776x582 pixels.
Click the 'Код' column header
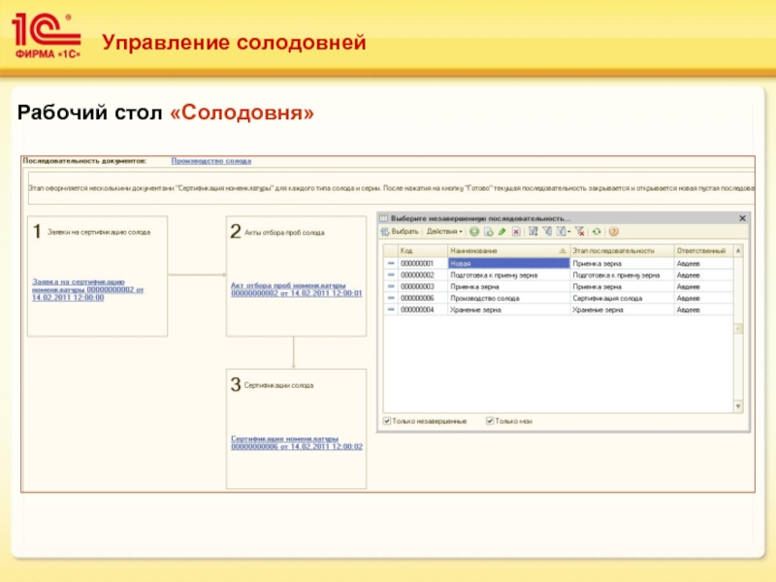pos(421,250)
